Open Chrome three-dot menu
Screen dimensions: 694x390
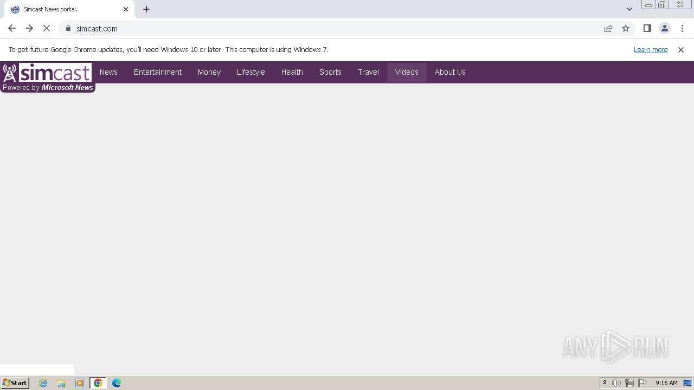tap(682, 28)
